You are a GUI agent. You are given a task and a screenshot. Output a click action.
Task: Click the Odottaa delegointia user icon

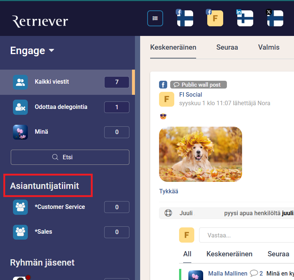(x=20, y=107)
